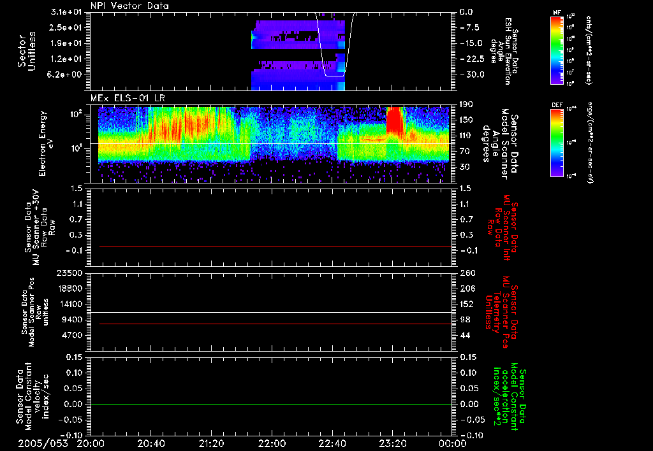
Task: Click the green constant velocity line
Action: coord(271,404)
